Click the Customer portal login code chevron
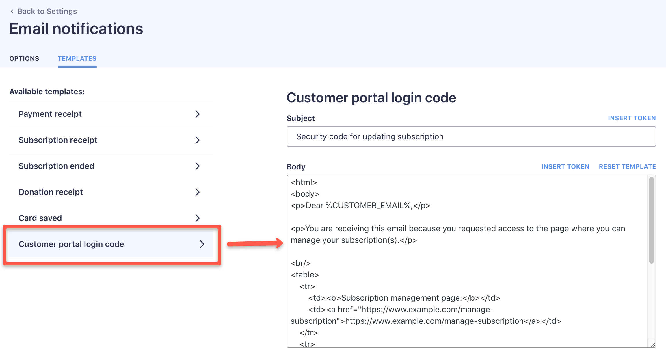The image size is (666, 359). pos(202,244)
